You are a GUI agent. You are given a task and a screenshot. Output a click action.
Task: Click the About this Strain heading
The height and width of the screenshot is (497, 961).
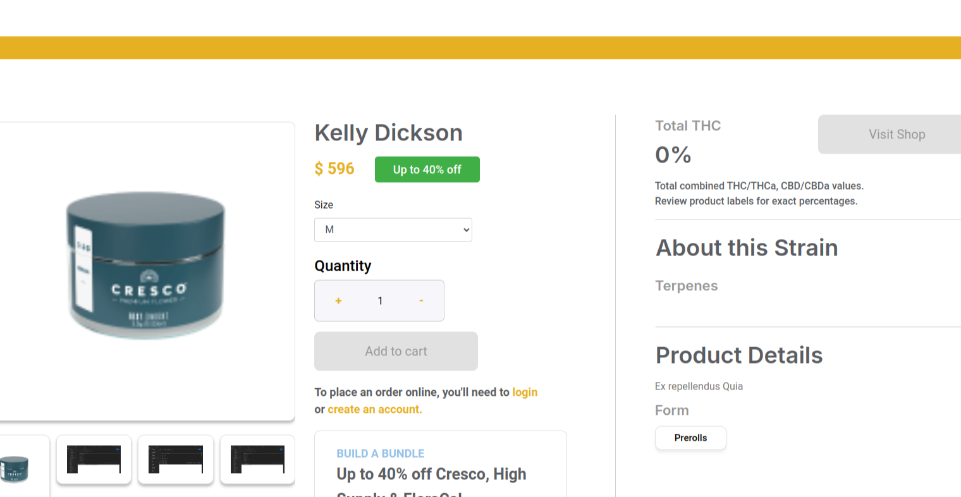[747, 248]
